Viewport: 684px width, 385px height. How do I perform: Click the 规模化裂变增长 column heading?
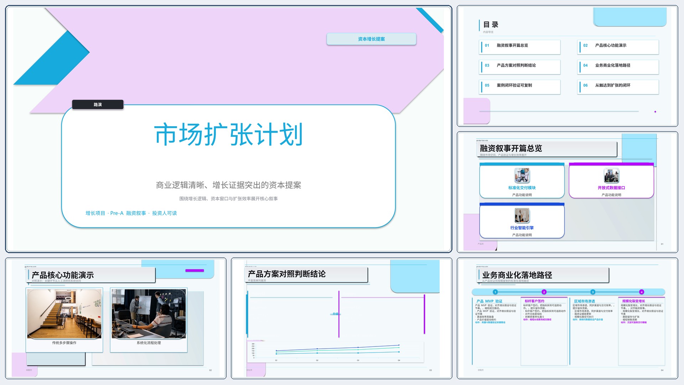click(634, 301)
